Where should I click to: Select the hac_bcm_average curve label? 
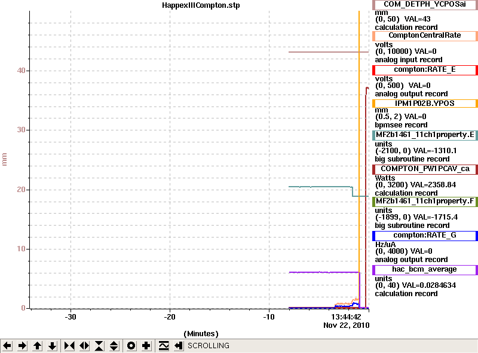425,270
